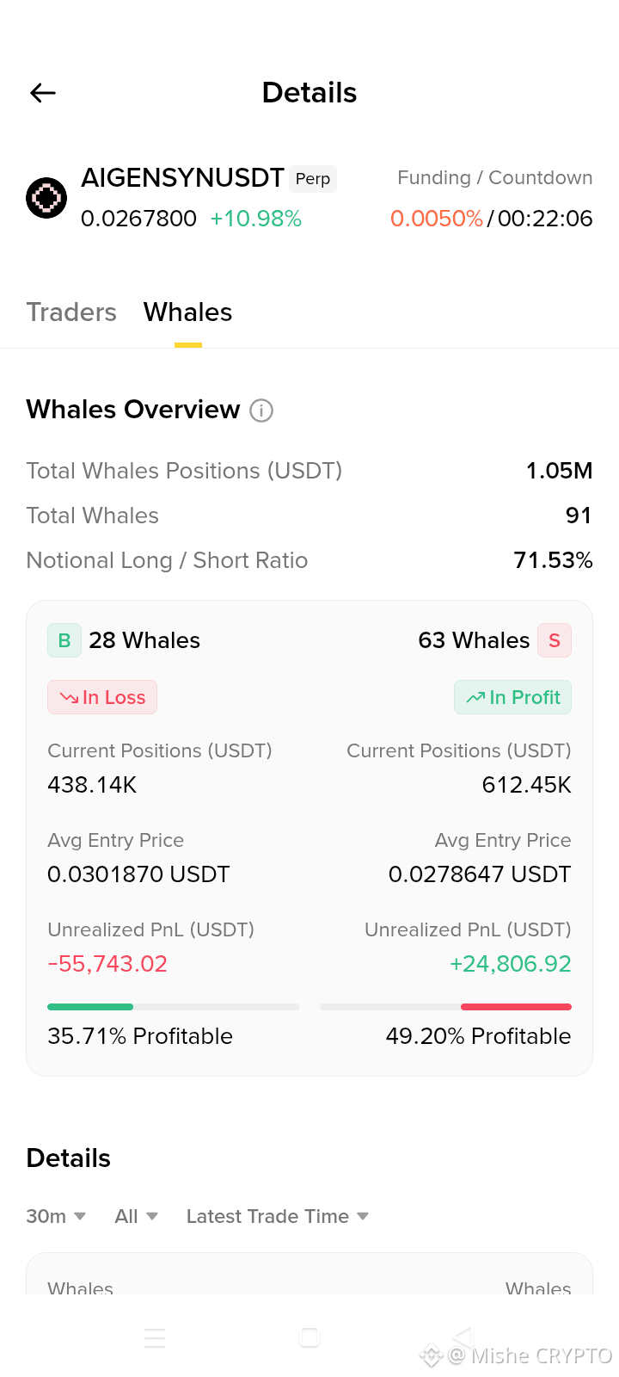Tap the 63 Whales short heading
The image size is (619, 1377).
[474, 640]
